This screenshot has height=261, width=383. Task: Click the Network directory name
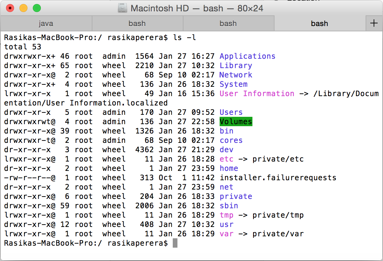(x=236, y=75)
